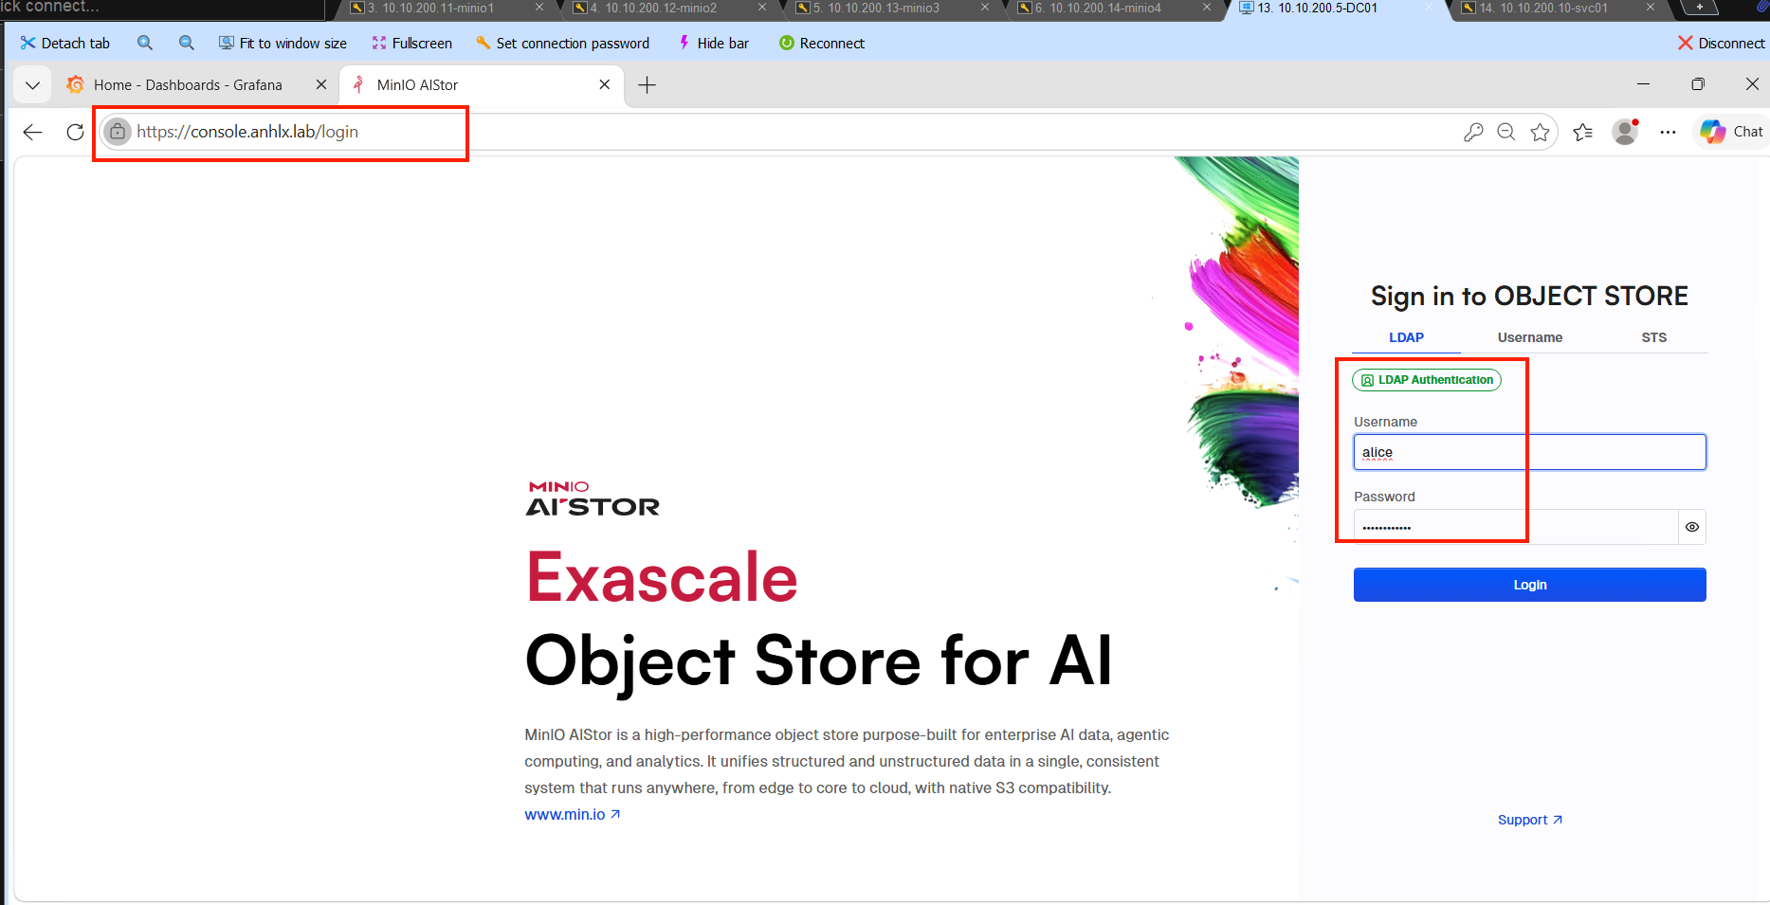Viewport: 1770px width, 905px height.
Task: Close the 10.10.200.12-minio2 session tab
Action: (x=761, y=7)
